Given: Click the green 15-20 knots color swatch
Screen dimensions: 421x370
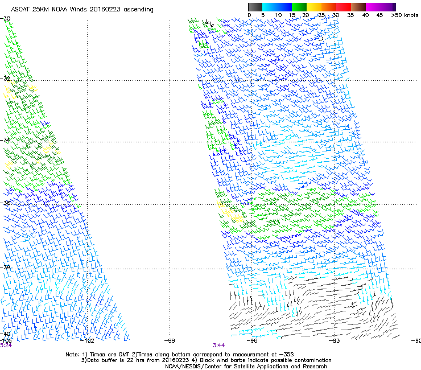Looking at the screenshot, I should [299, 7].
